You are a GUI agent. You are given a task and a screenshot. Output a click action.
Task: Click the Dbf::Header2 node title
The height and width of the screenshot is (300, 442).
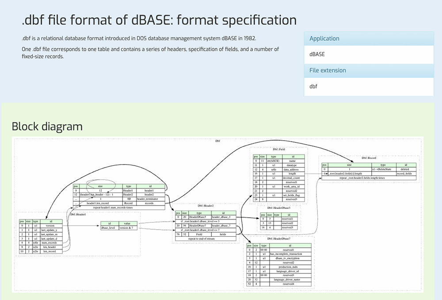click(x=206, y=206)
